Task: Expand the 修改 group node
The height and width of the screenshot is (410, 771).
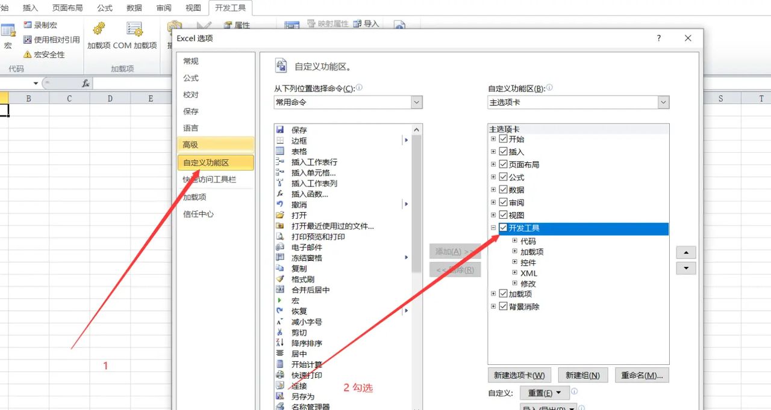Action: point(515,283)
